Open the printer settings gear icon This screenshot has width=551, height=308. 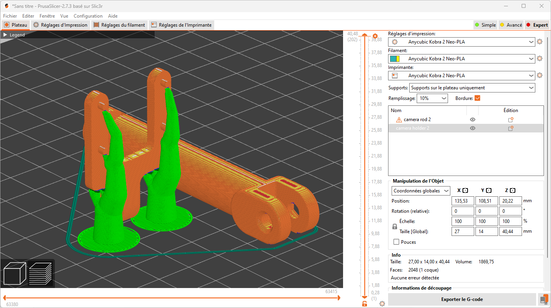pos(540,75)
